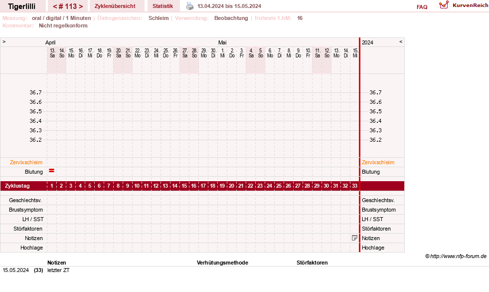
Task: Click the note entry 'letzter ZT'
Action: [x=58, y=270]
